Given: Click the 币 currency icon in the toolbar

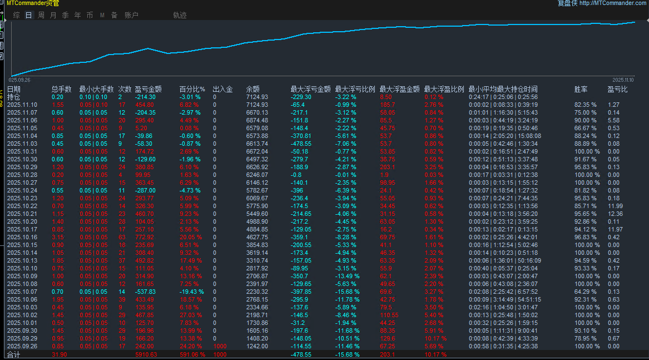Looking at the screenshot, I should (x=89, y=15).
